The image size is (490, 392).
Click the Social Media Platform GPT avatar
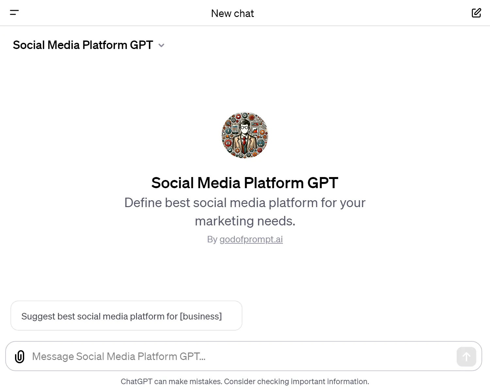(x=245, y=135)
